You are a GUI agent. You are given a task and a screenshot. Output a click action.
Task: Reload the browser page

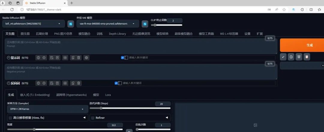(12, 10)
